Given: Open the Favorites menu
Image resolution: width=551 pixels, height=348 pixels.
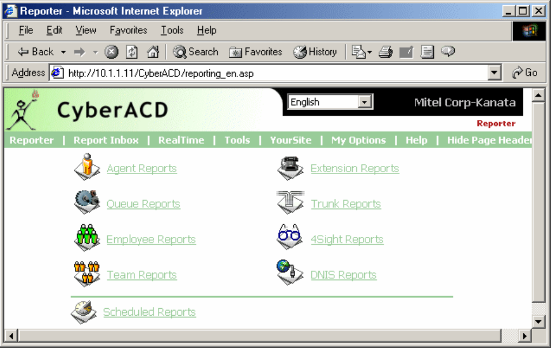Looking at the screenshot, I should click(129, 31).
